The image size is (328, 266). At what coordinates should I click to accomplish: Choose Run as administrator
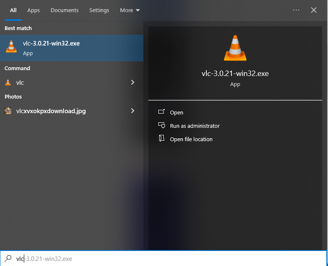[195, 126]
